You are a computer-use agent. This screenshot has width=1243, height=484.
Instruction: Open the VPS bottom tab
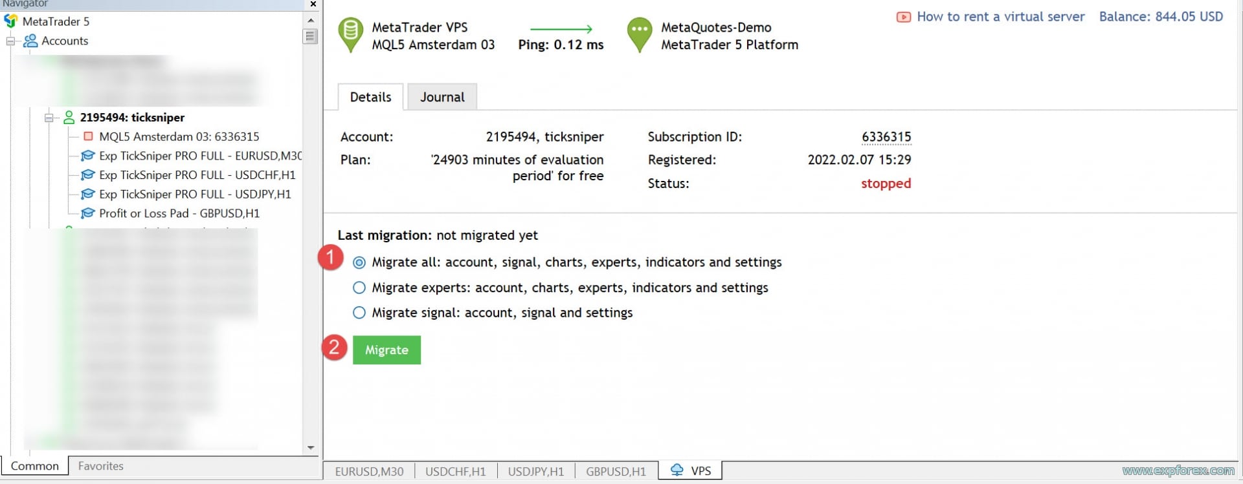691,470
